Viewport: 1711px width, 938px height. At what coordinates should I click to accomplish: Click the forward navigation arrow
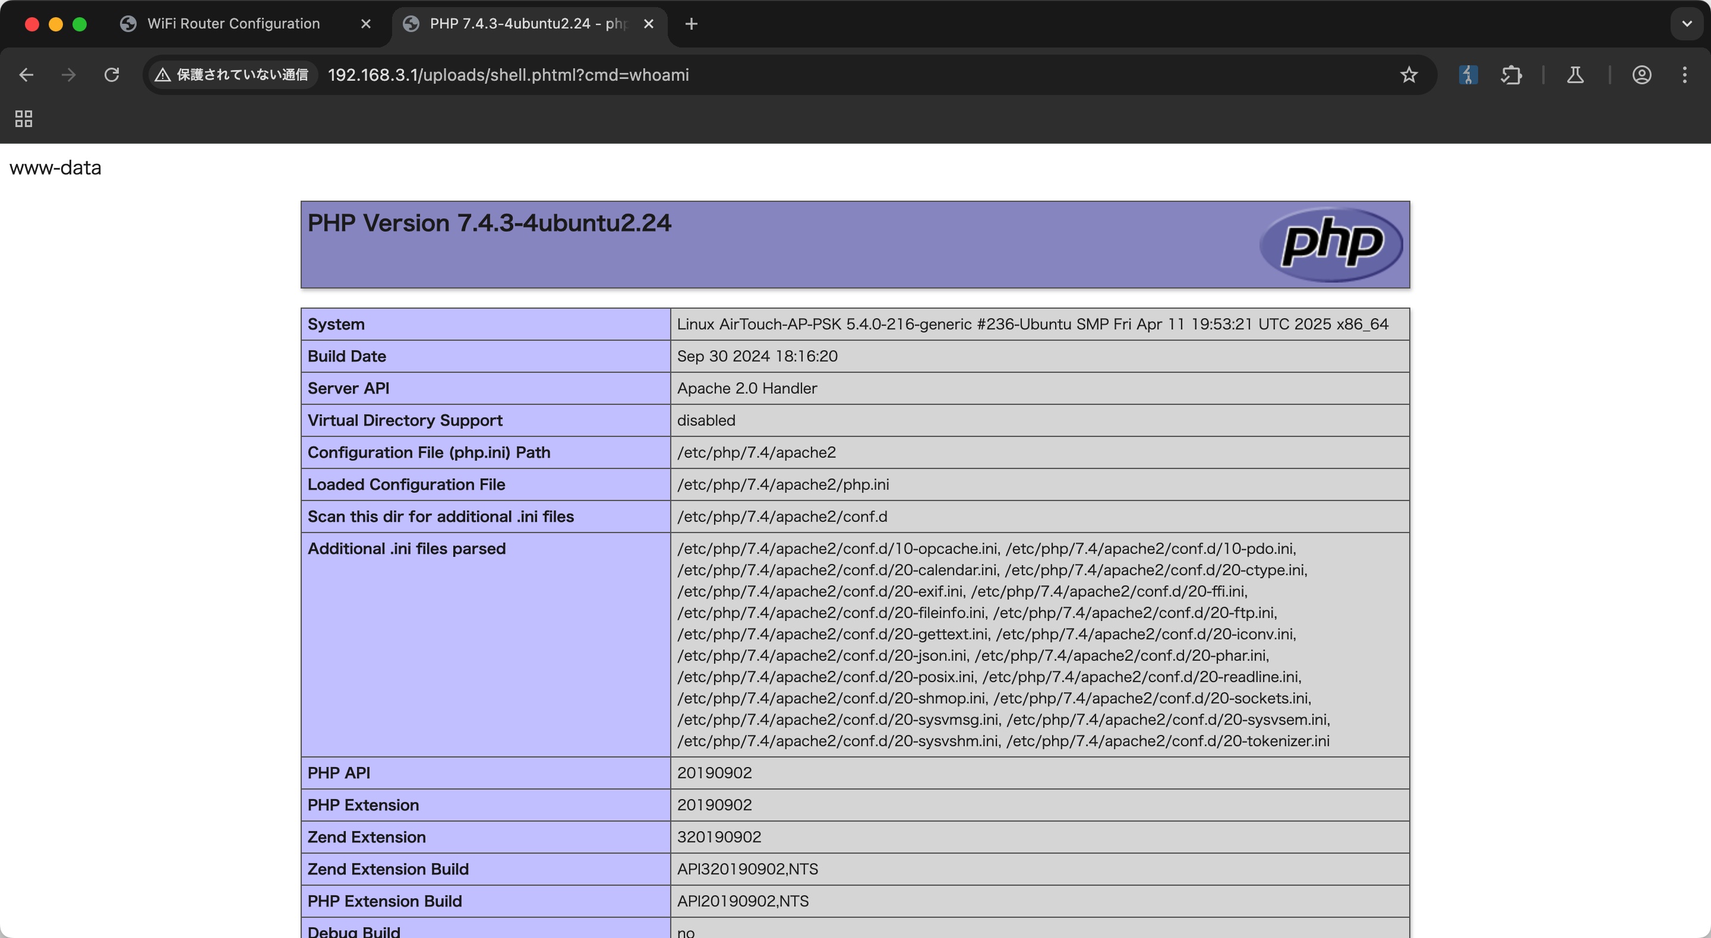68,75
